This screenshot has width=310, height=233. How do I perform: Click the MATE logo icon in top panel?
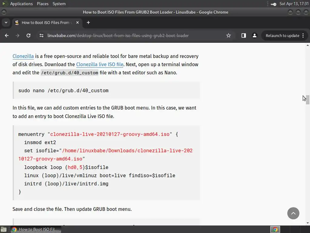[x=5, y=4]
